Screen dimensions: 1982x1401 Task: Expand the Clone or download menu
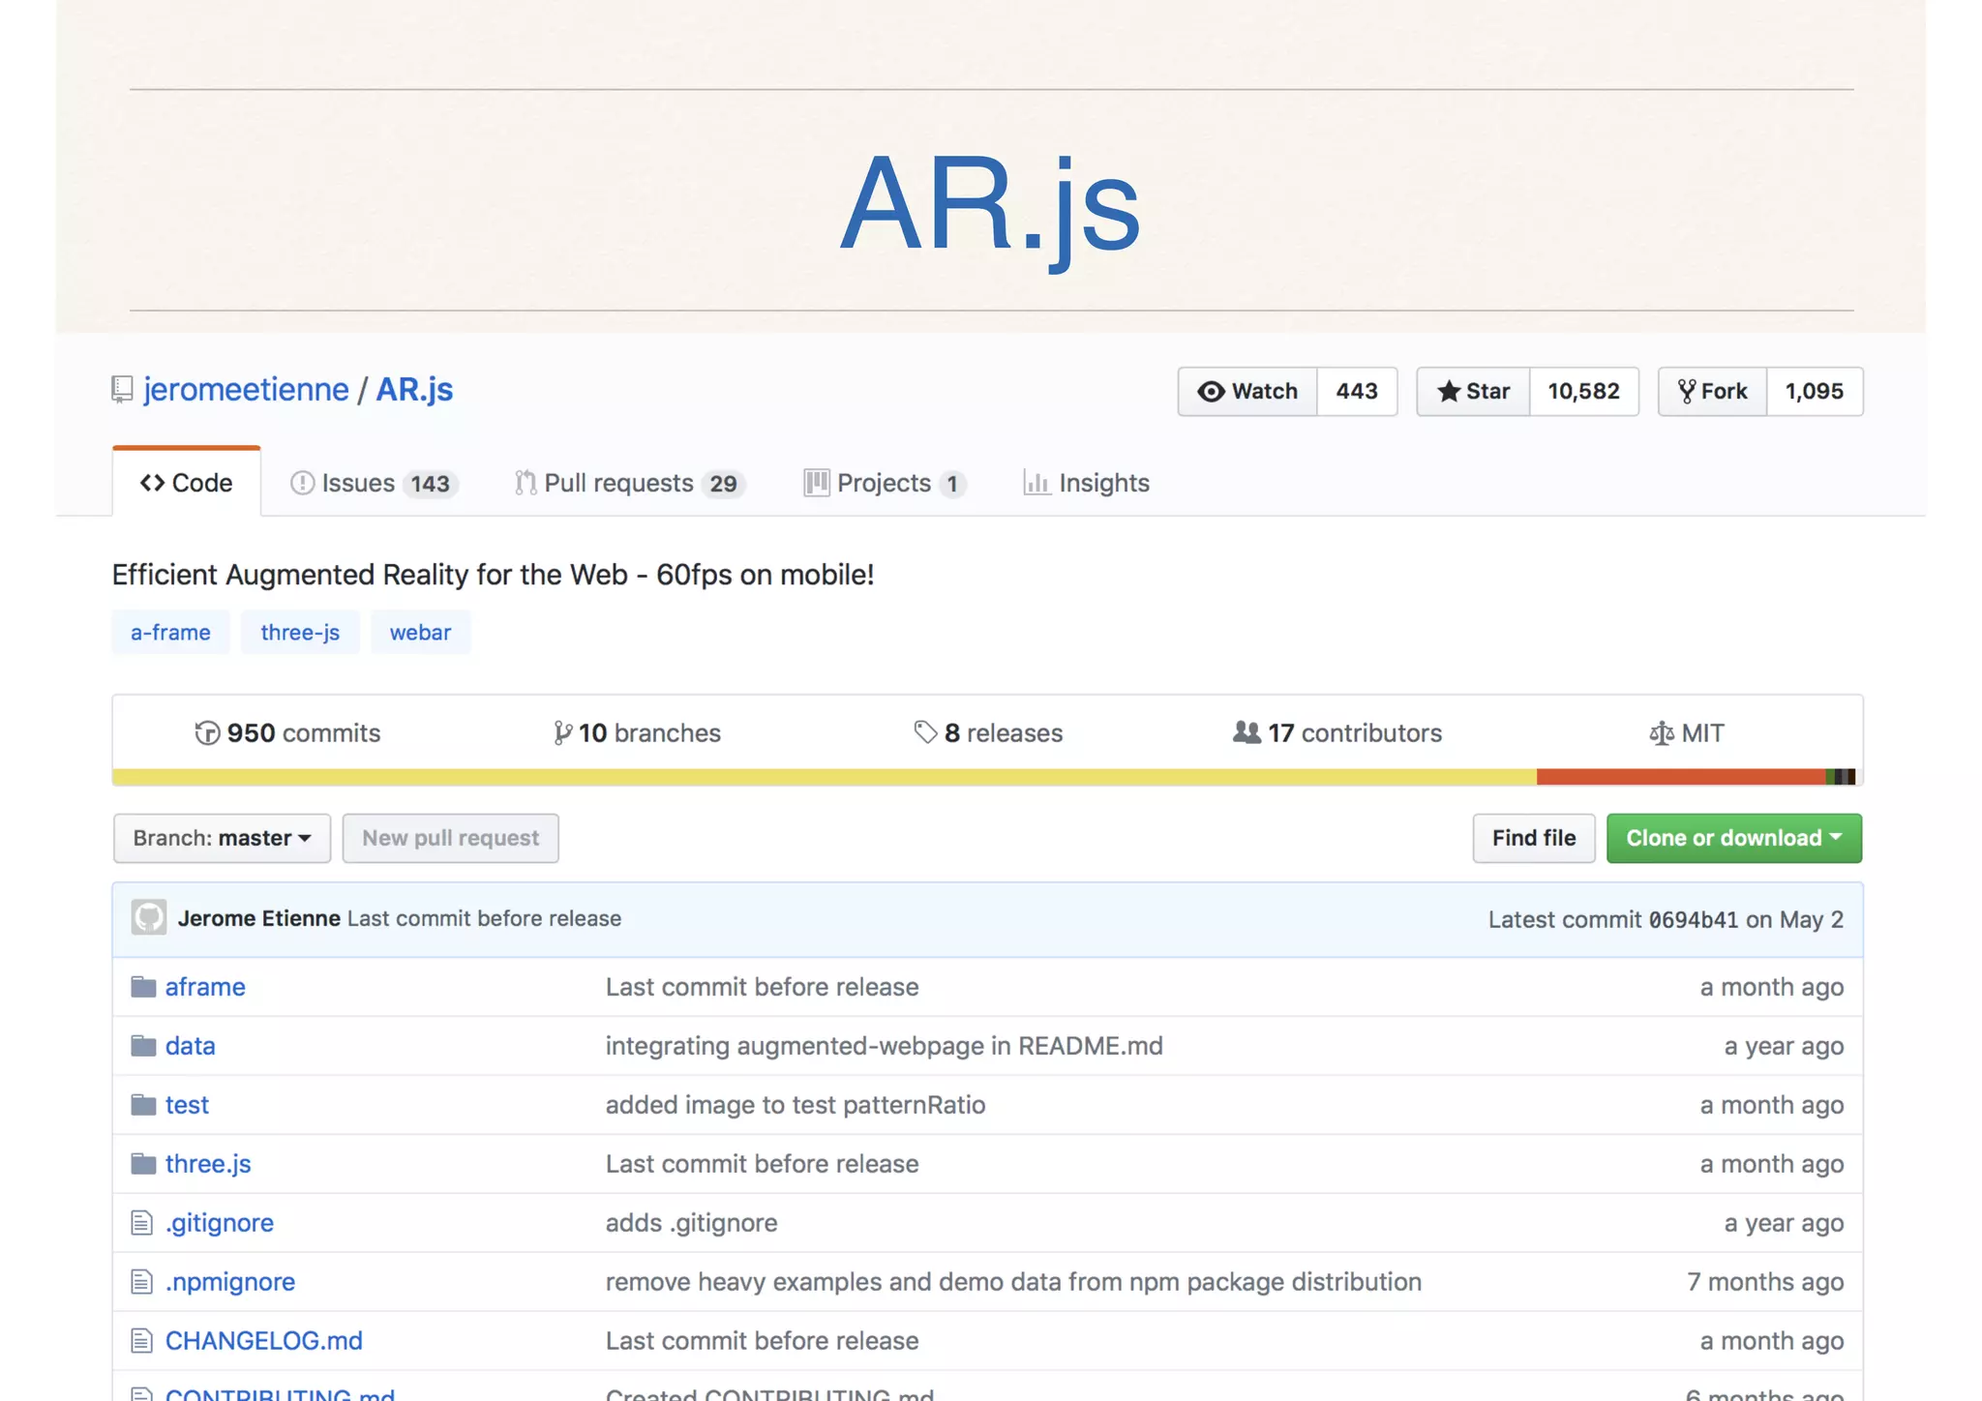pyautogui.click(x=1733, y=838)
